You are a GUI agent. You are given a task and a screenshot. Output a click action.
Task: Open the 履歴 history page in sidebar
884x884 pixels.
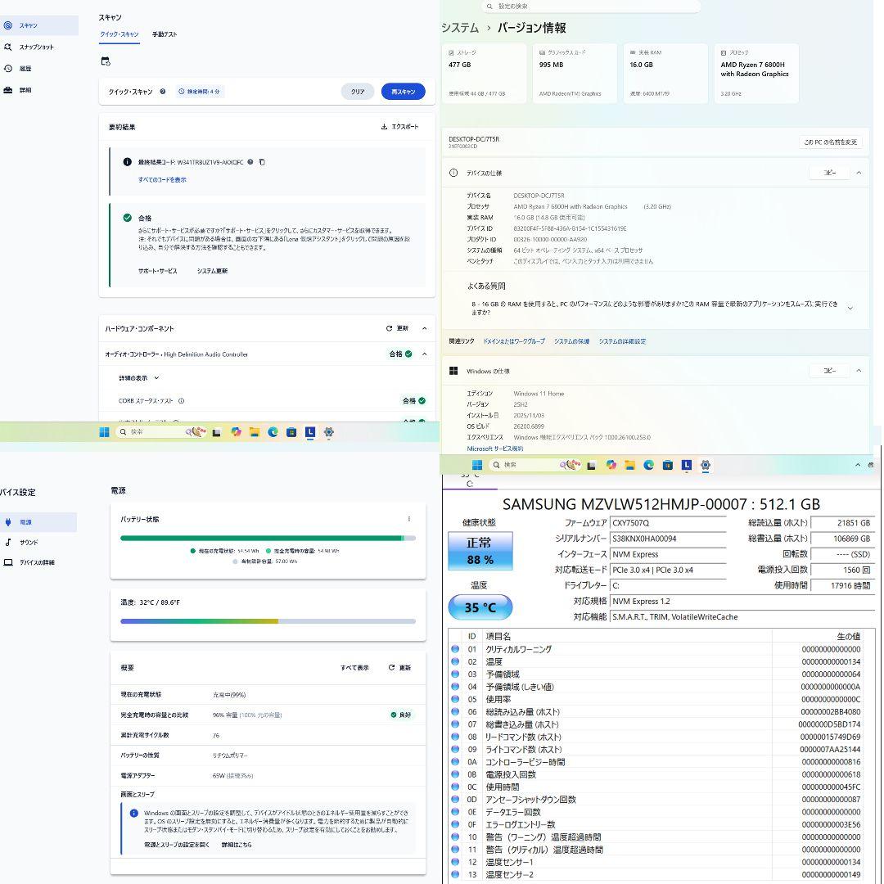(25, 69)
